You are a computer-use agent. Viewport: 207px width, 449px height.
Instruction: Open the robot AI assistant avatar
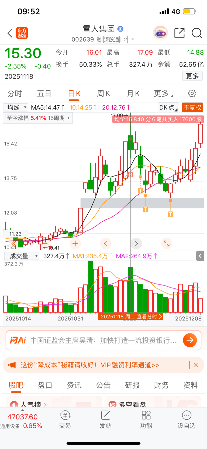tap(160, 33)
